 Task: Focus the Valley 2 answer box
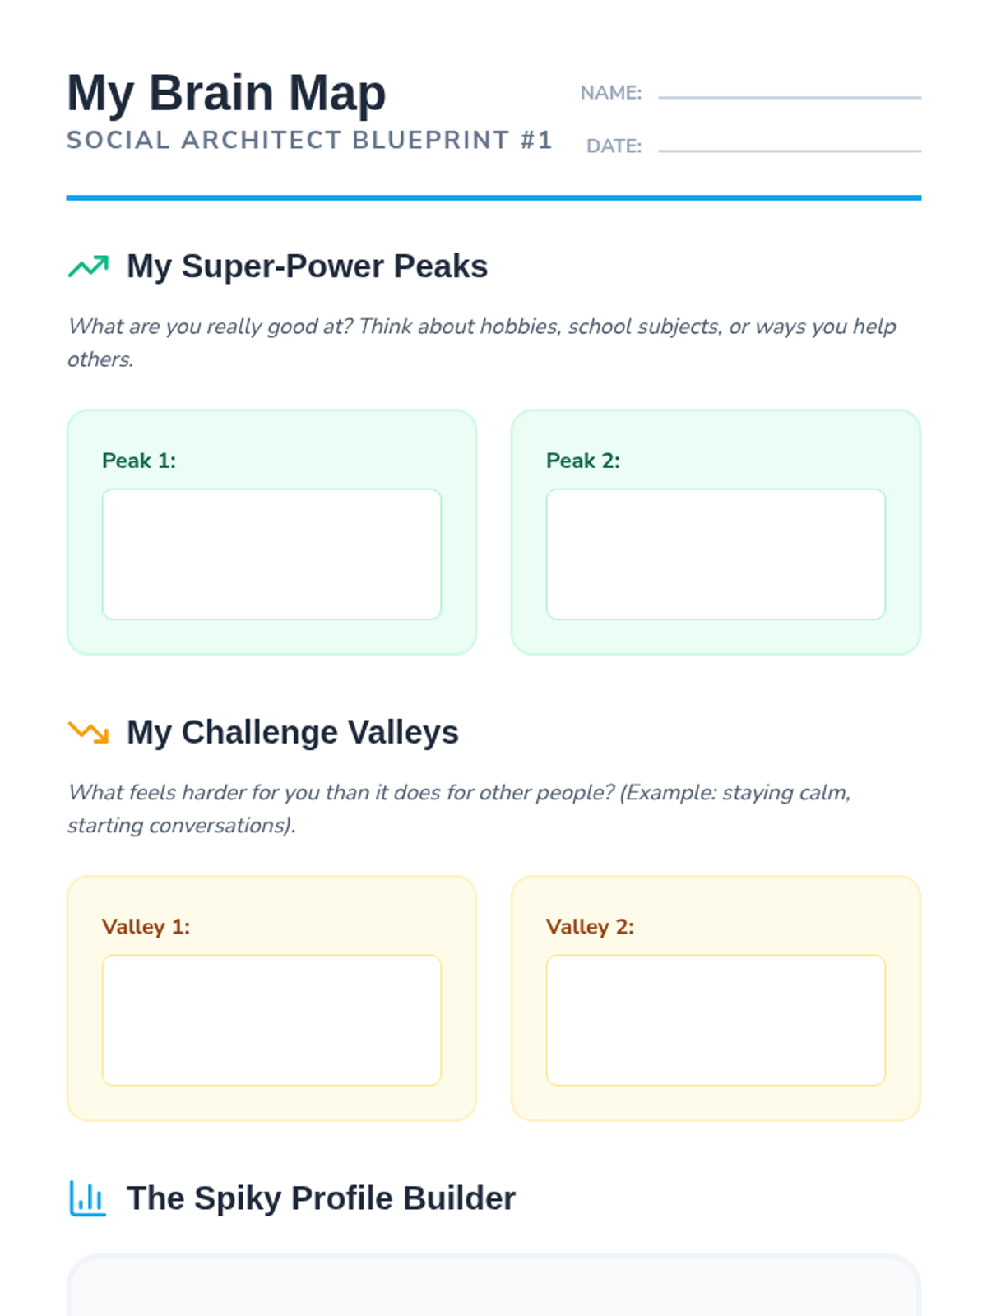[x=716, y=1020]
